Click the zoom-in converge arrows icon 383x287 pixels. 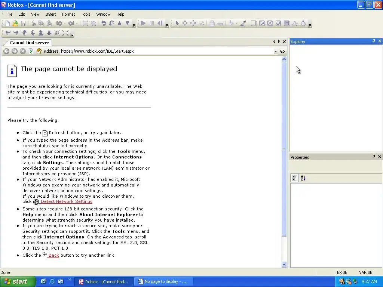pyautogui.click(x=57, y=33)
